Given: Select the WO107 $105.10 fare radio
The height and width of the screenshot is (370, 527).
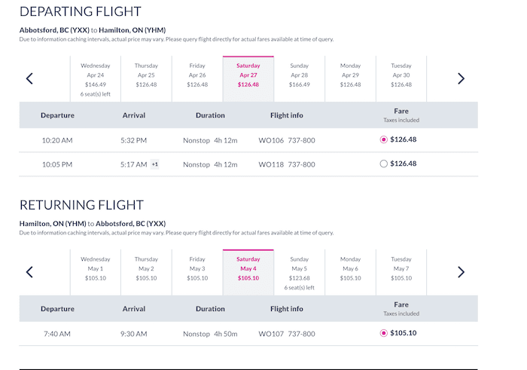Looking at the screenshot, I should coord(383,333).
